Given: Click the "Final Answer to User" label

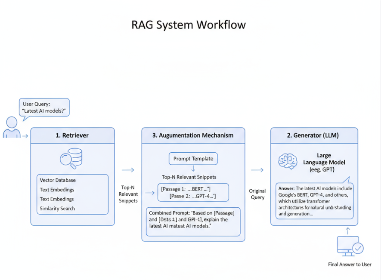Looking at the screenshot, I should pos(349,265).
